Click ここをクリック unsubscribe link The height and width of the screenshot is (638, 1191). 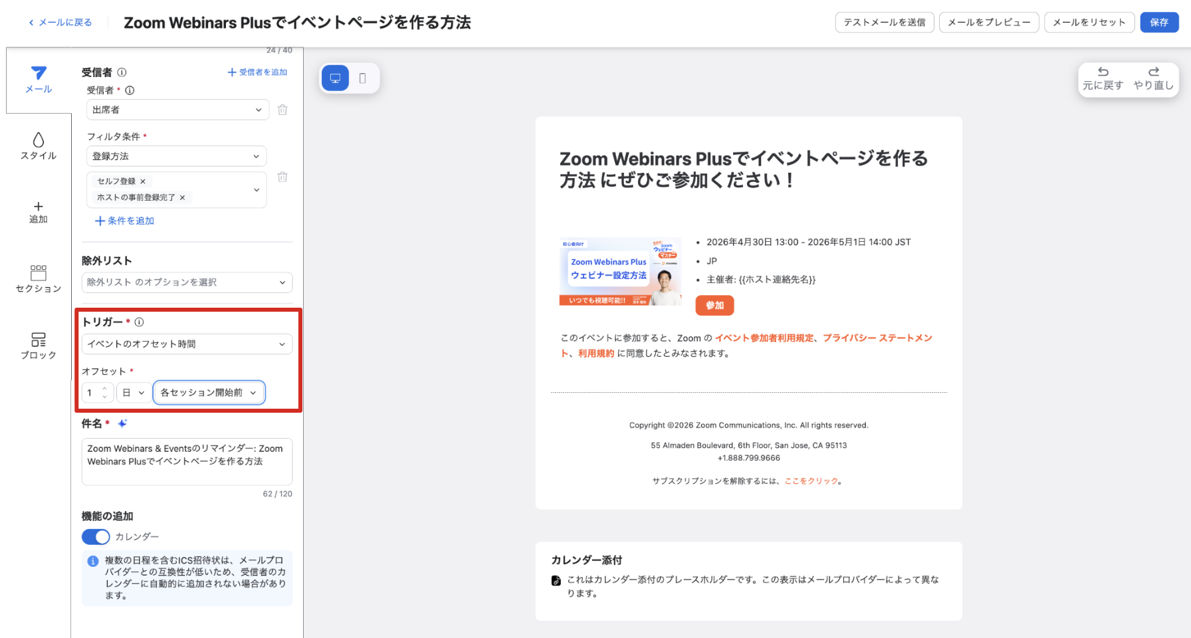pyautogui.click(x=812, y=481)
